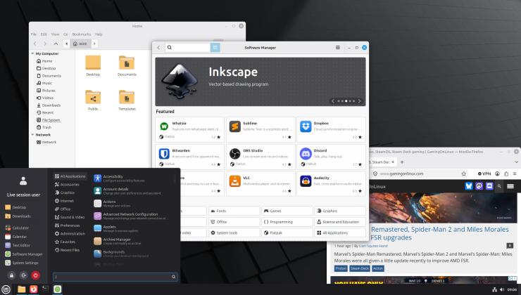Open Flatpak category in Software Manager
This screenshot has height=295, width=521.
click(287, 232)
